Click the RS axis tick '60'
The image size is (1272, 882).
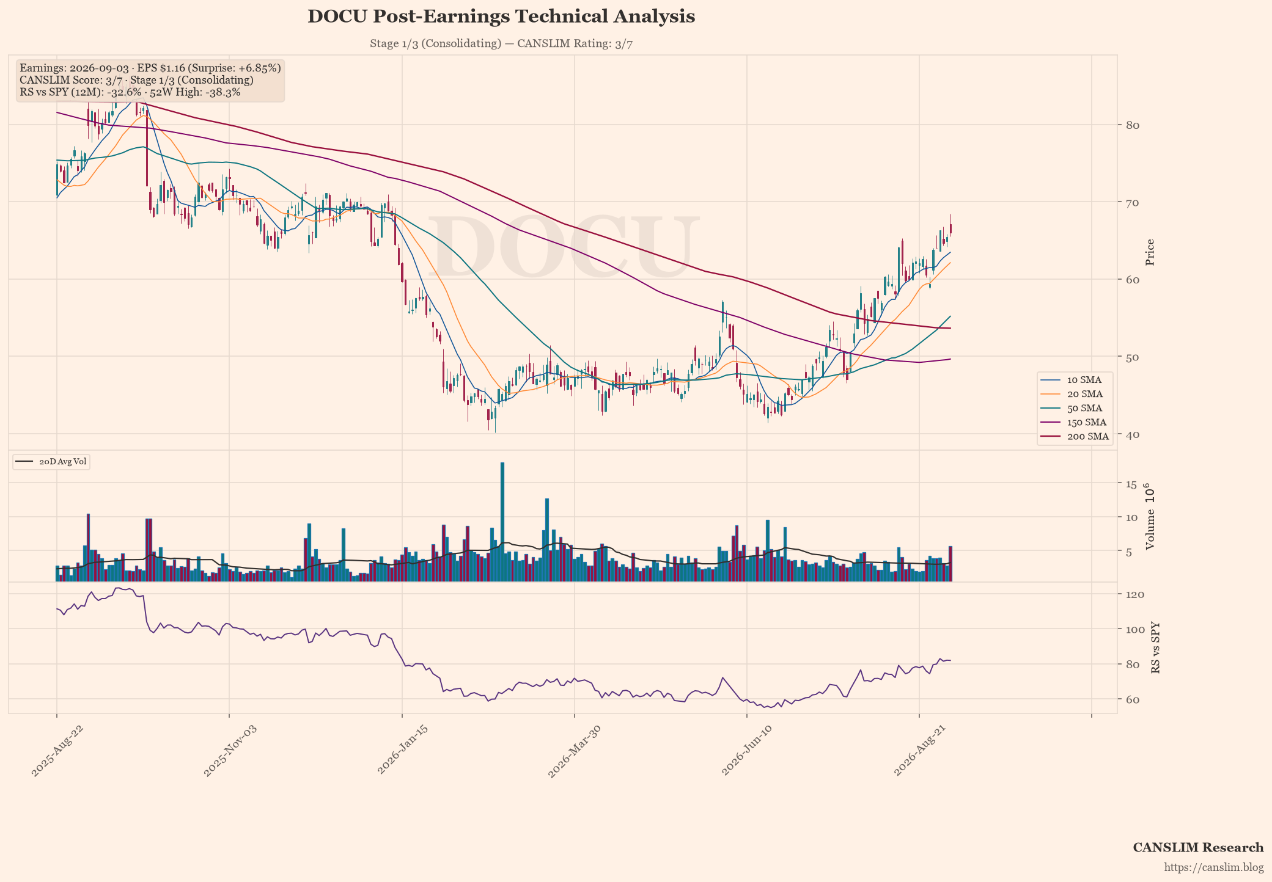1132,699
